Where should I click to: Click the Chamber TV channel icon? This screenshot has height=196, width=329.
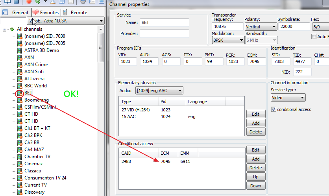click(20, 157)
